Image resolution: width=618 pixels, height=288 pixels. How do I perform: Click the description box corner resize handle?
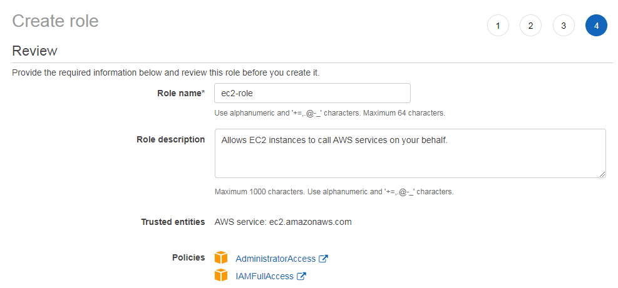602,174
